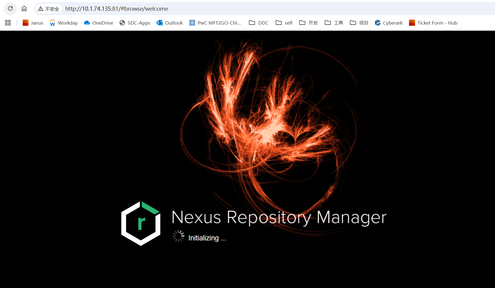This screenshot has height=288, width=495.
Task: Go to the browser home page icon
Action: point(24,9)
